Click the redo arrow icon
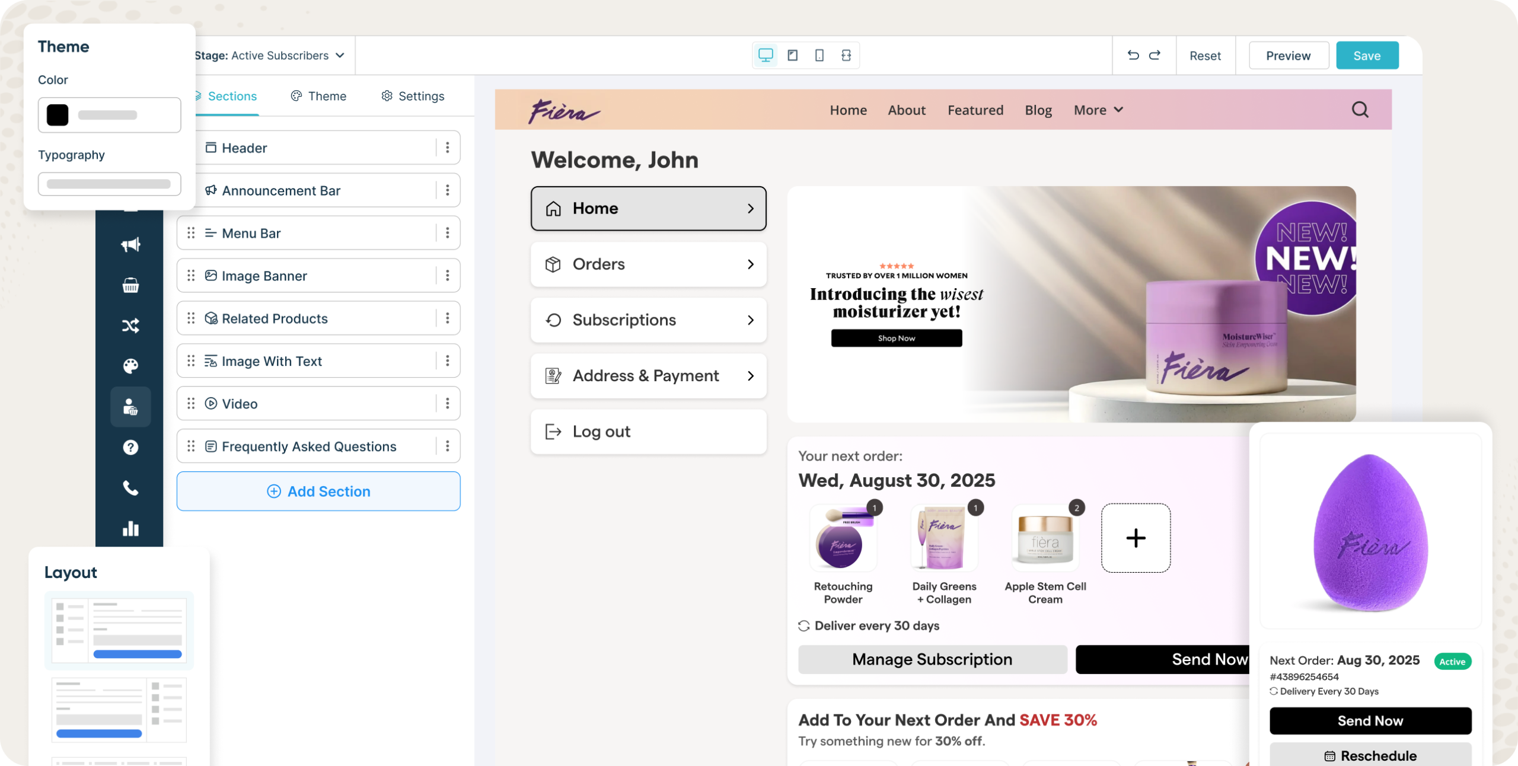Image resolution: width=1518 pixels, height=766 pixels. click(x=1155, y=55)
